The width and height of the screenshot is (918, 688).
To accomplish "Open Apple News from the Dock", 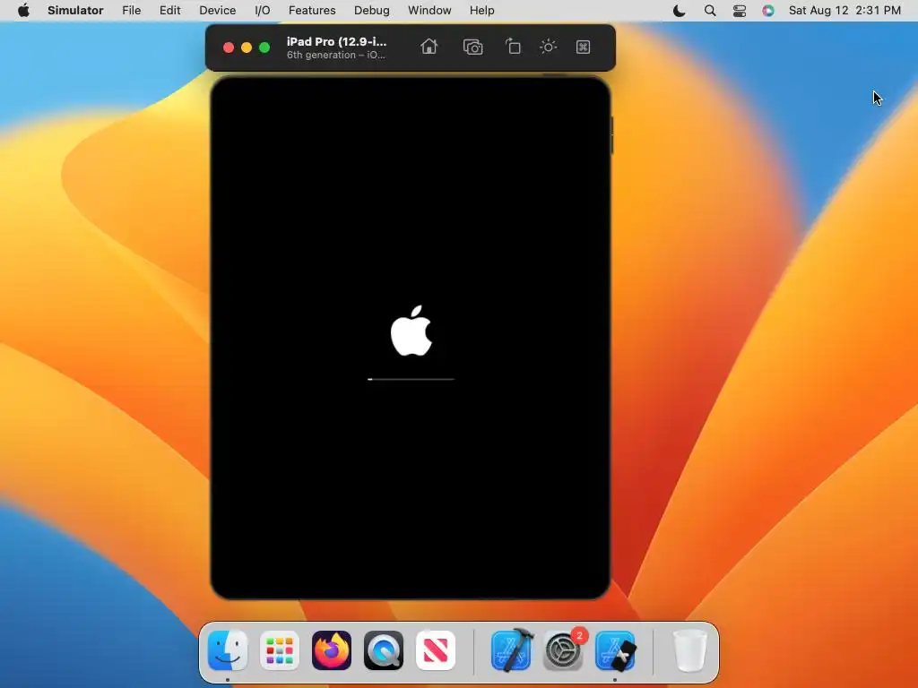I will click(436, 650).
